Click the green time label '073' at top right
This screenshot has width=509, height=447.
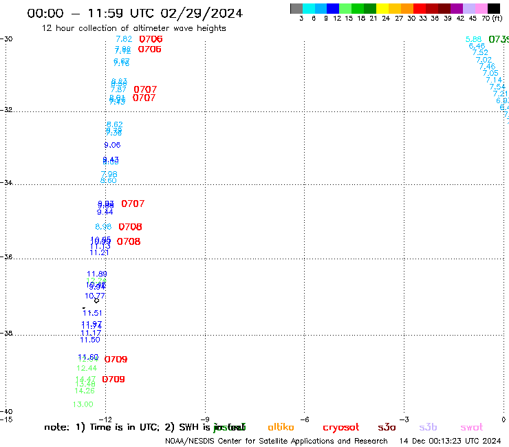pyautogui.click(x=499, y=39)
